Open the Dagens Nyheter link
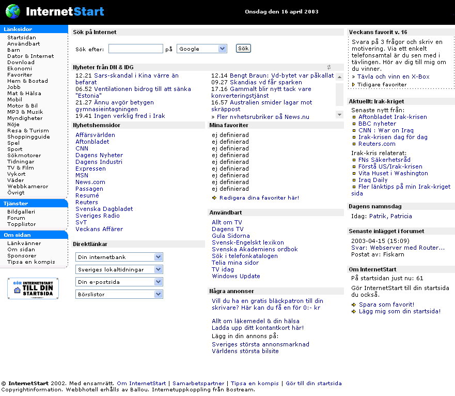 [x=99, y=155]
